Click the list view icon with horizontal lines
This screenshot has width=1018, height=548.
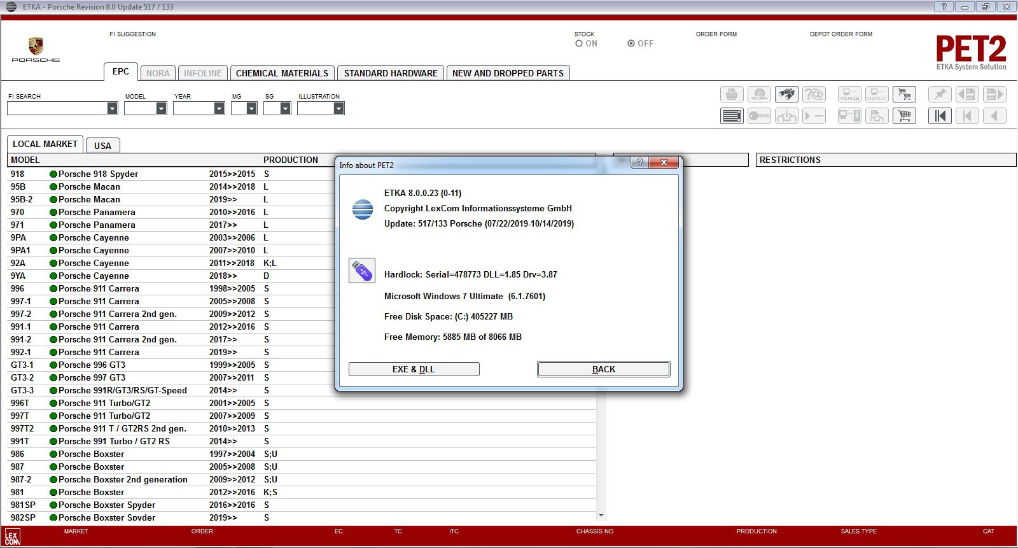(x=732, y=116)
